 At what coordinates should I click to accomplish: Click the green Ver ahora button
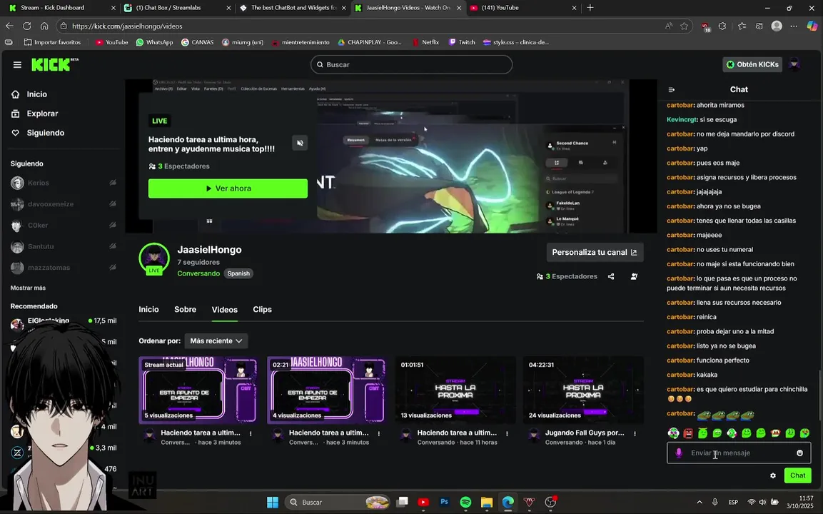point(228,188)
